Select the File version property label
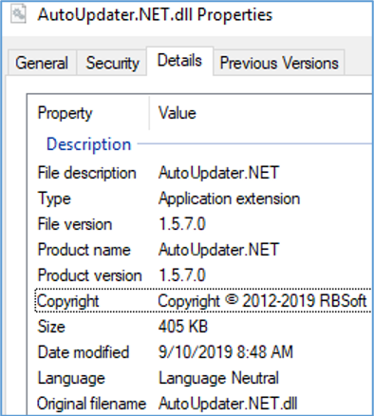Viewport: 374px width, 416px height. click(x=75, y=224)
